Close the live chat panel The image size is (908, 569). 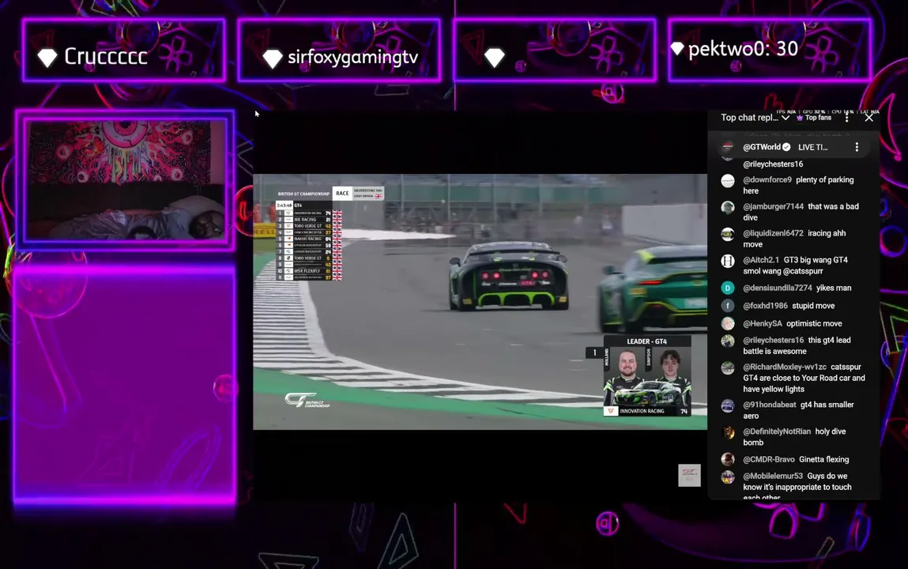tap(868, 118)
